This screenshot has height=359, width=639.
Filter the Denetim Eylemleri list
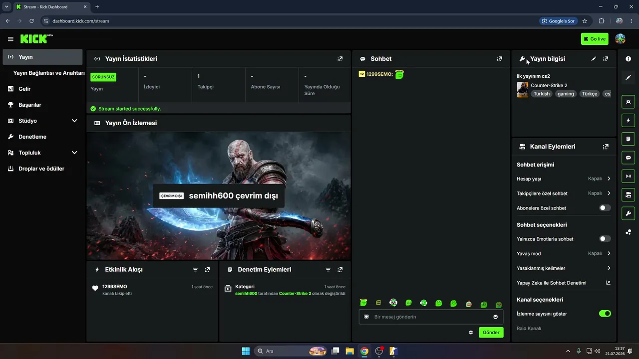pyautogui.click(x=328, y=270)
